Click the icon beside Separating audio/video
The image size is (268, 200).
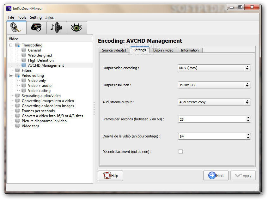(x=17, y=95)
